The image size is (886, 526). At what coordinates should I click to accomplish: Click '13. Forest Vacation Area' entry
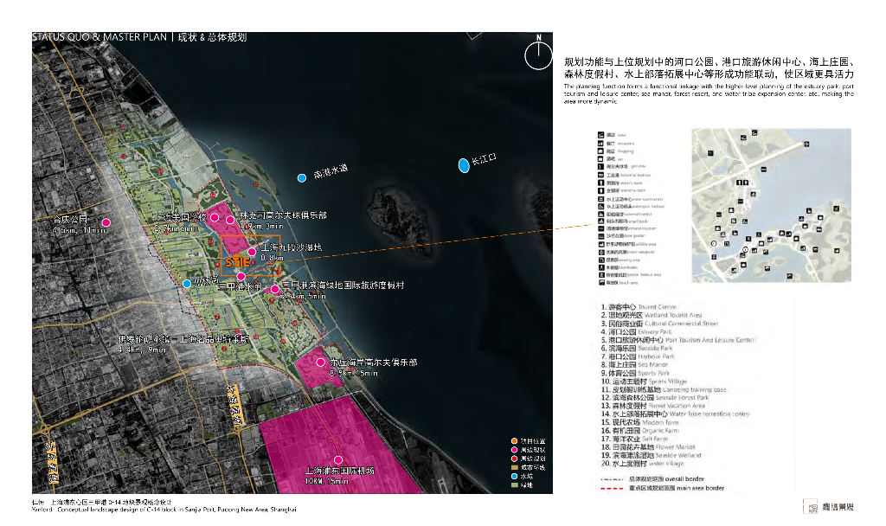click(653, 406)
